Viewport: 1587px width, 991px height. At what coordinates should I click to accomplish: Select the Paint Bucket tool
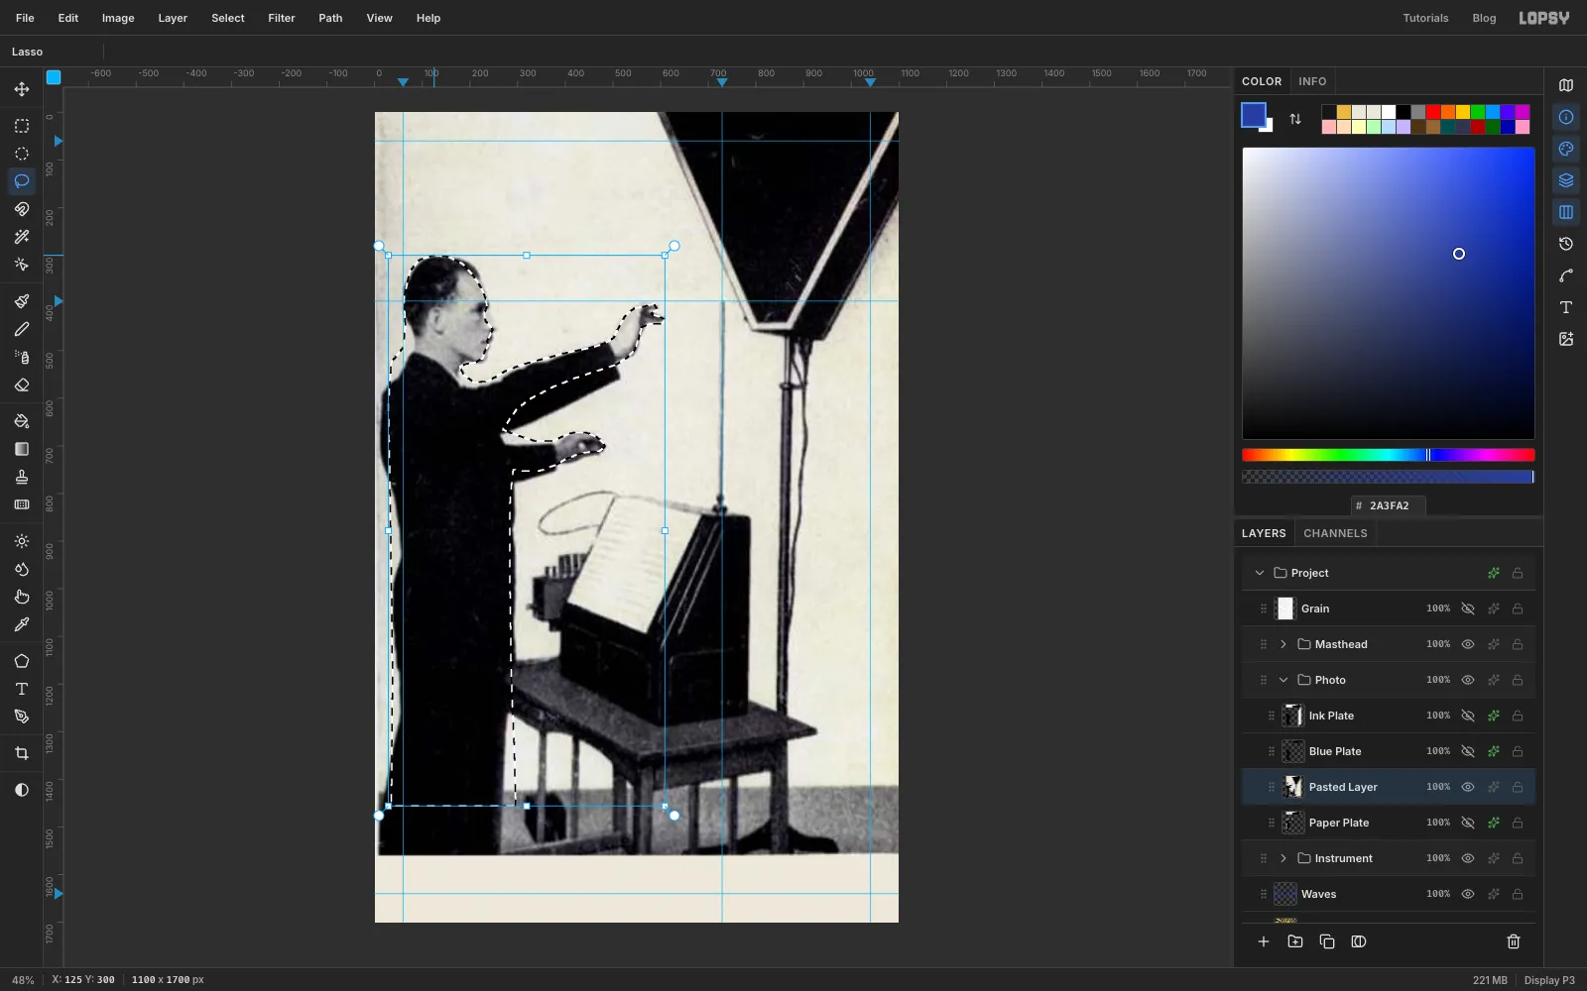[x=22, y=421]
